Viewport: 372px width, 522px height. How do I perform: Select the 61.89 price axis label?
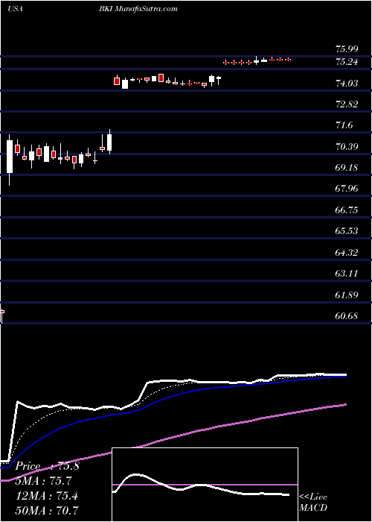click(x=347, y=295)
